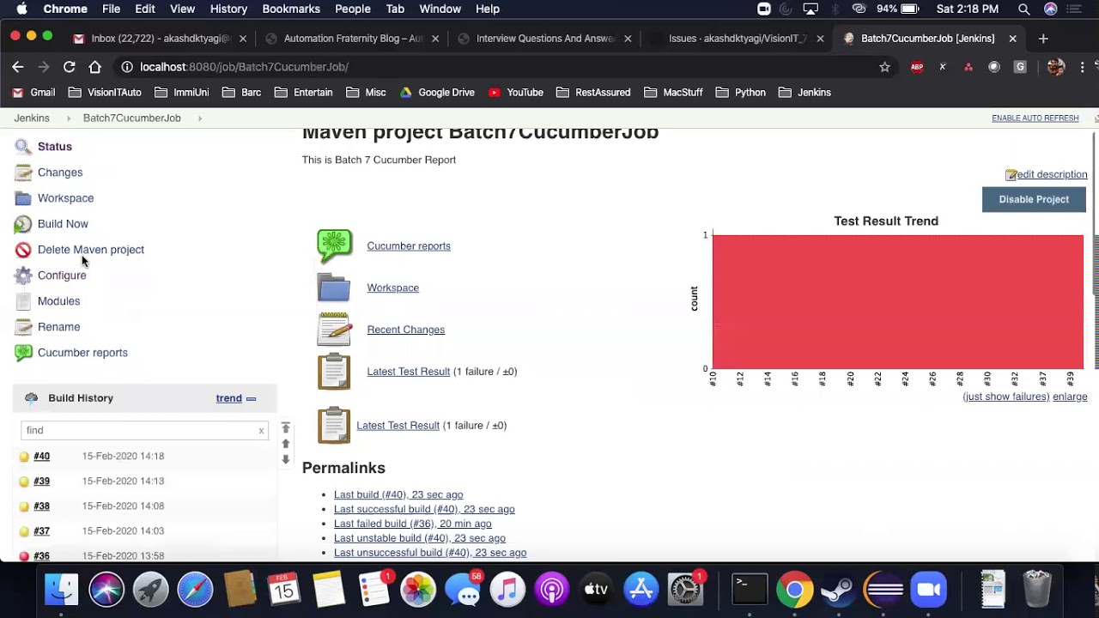Click the Status magnifier icon in sidebar
The height and width of the screenshot is (618, 1099).
coord(23,147)
